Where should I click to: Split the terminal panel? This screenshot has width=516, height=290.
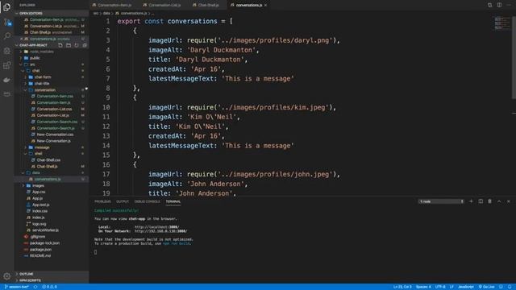point(481,201)
